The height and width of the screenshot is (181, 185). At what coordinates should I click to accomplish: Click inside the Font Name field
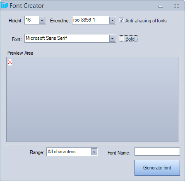pos(157,152)
